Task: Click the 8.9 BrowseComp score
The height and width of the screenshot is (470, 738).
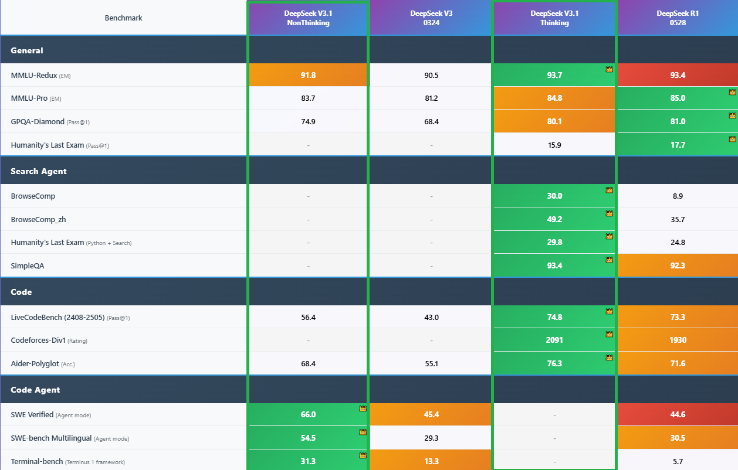Action: pyautogui.click(x=678, y=196)
